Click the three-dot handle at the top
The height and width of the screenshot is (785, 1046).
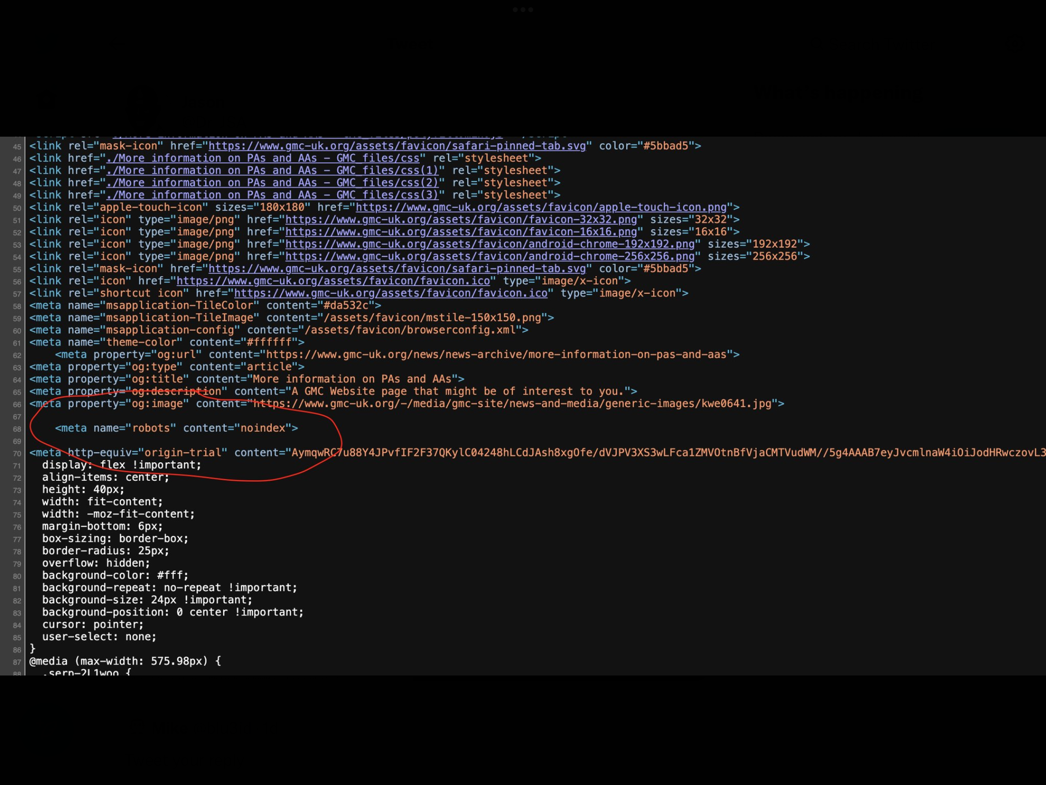[x=523, y=10]
